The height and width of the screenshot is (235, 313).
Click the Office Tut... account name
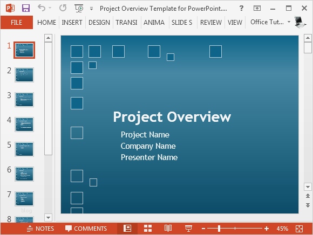coord(267,22)
